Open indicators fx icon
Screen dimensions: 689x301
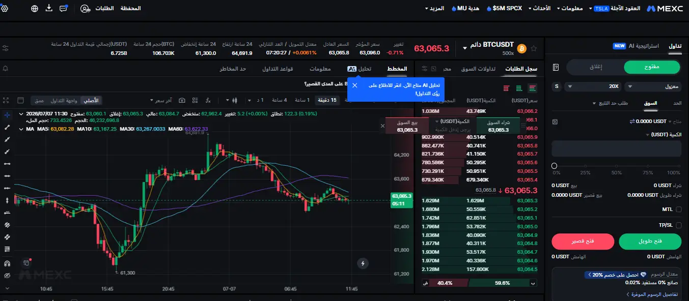(207, 100)
